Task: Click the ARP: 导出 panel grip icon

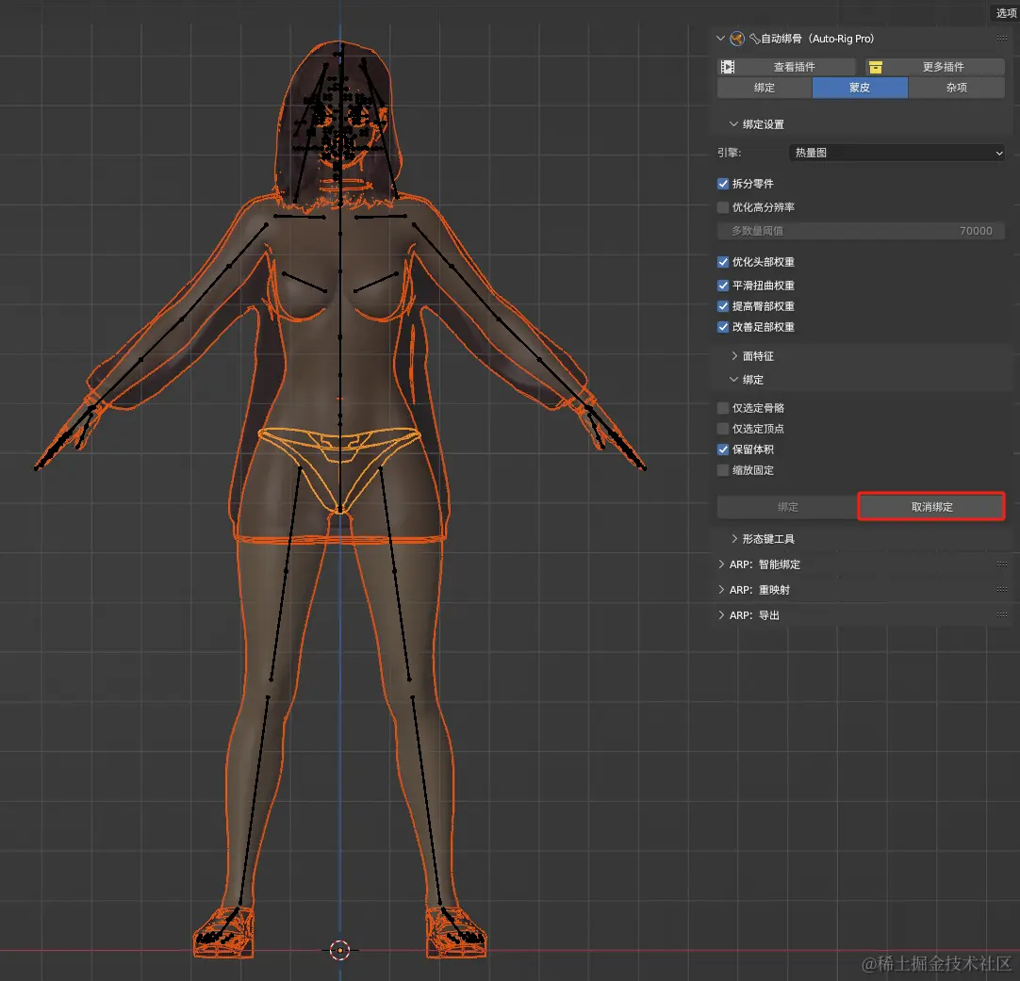Action: (x=1001, y=615)
